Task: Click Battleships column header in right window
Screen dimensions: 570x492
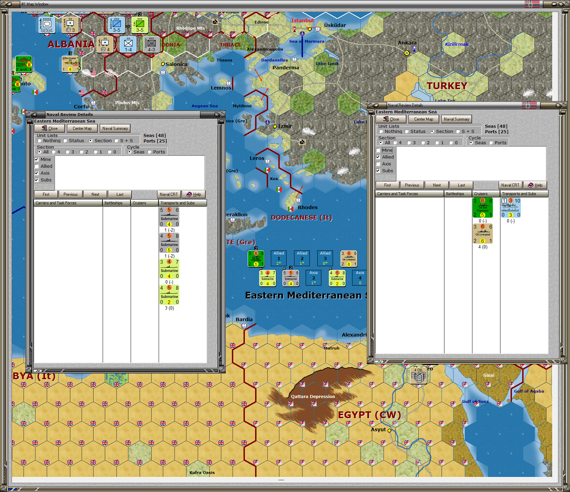Action: coord(458,194)
